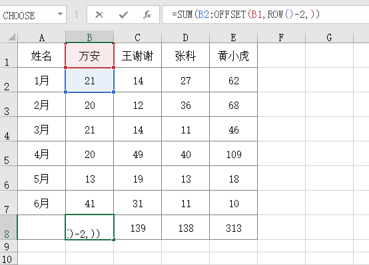
Task: Click the 2月 row label cell
Action: (x=42, y=105)
